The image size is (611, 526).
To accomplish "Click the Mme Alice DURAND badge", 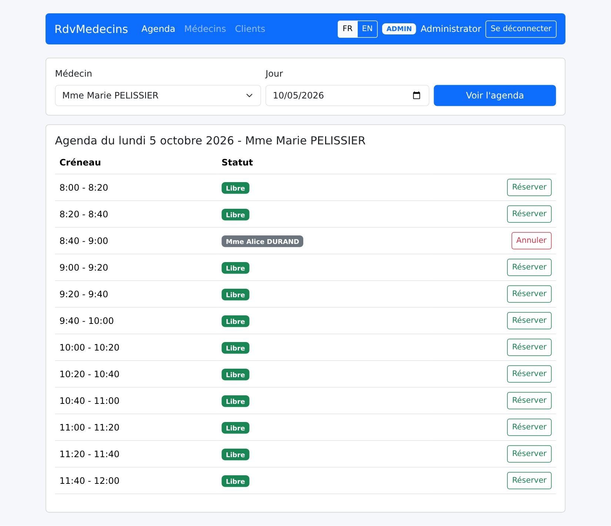I will pos(262,241).
